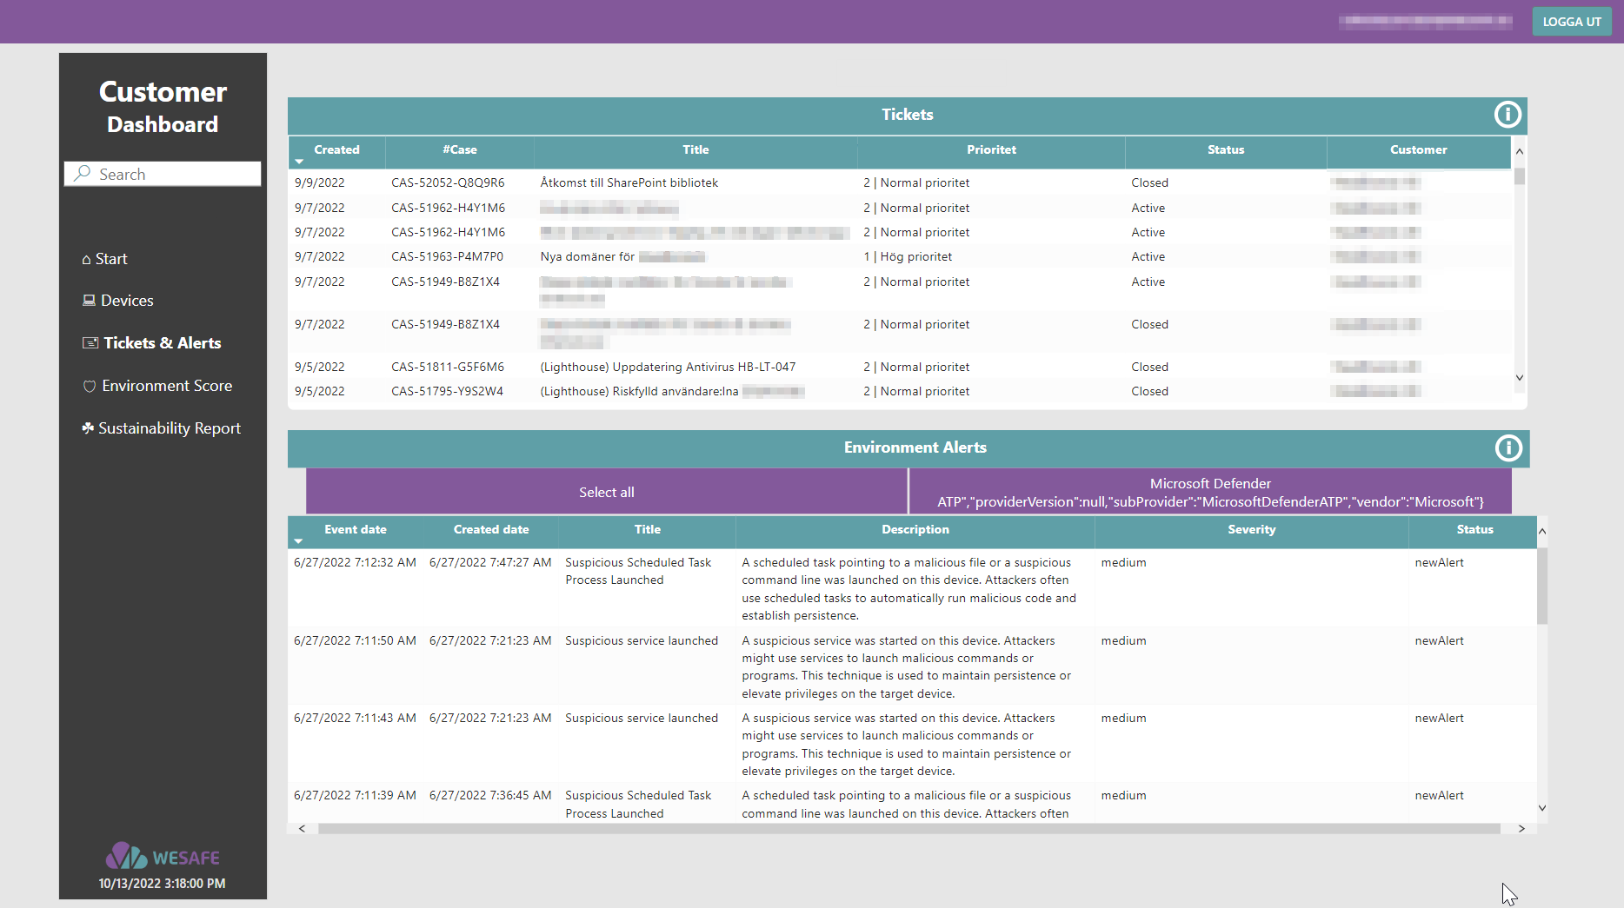The width and height of the screenshot is (1624, 908).
Task: Sort alerts by Event date arrow
Action: (x=299, y=541)
